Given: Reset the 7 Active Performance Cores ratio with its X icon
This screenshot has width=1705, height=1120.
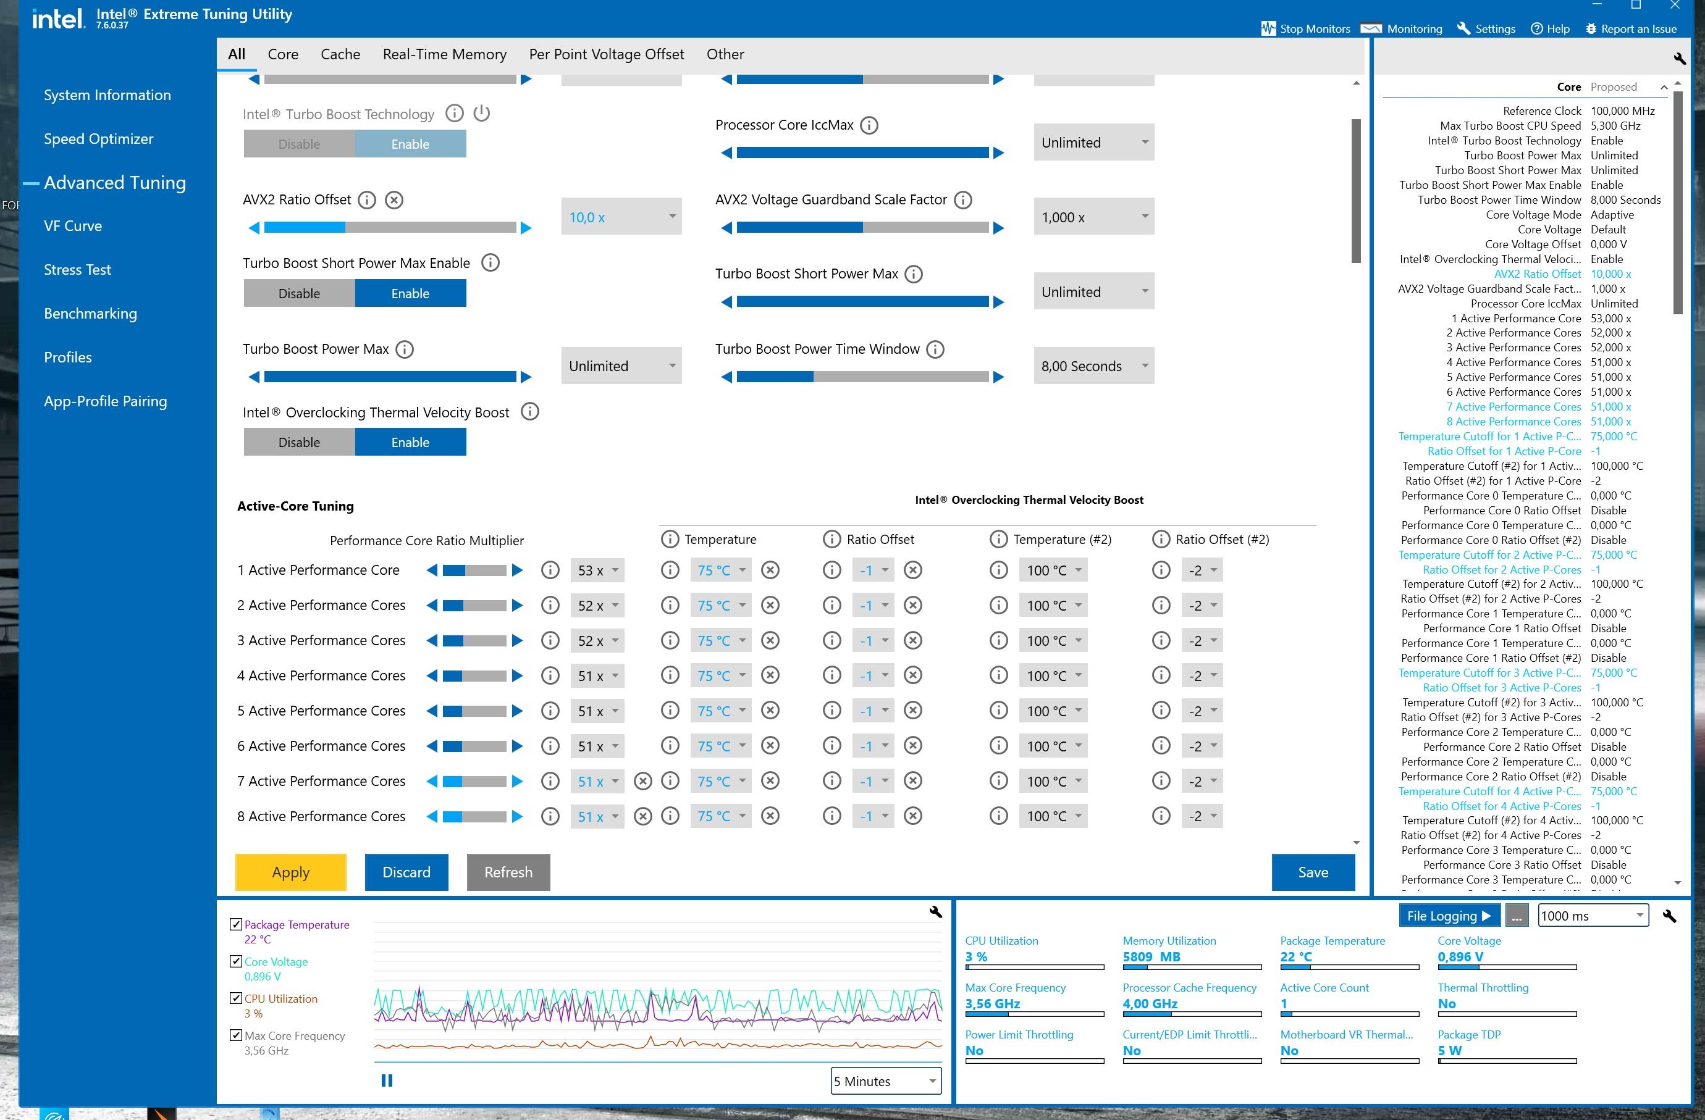Looking at the screenshot, I should 642,781.
